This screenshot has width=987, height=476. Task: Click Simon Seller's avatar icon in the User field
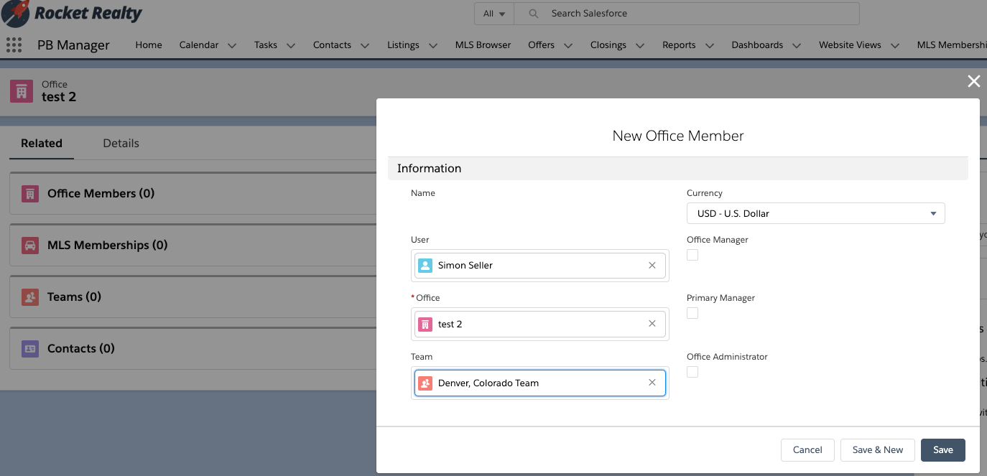pos(425,265)
